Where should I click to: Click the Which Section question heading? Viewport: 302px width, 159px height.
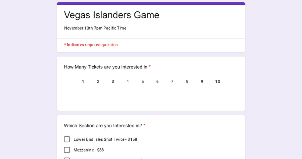(x=103, y=125)
